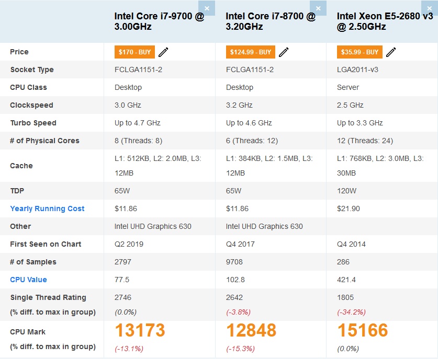Select the 15166 CPU Mark score
This screenshot has height=359, width=438.
click(363, 330)
